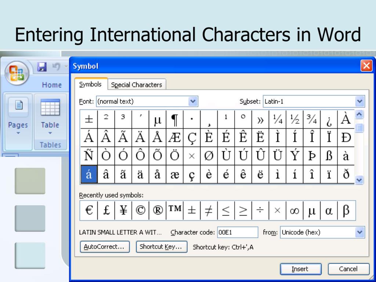Select the ½ fraction symbol
Image resolution: width=376 pixels, height=282 pixels.
point(294,119)
